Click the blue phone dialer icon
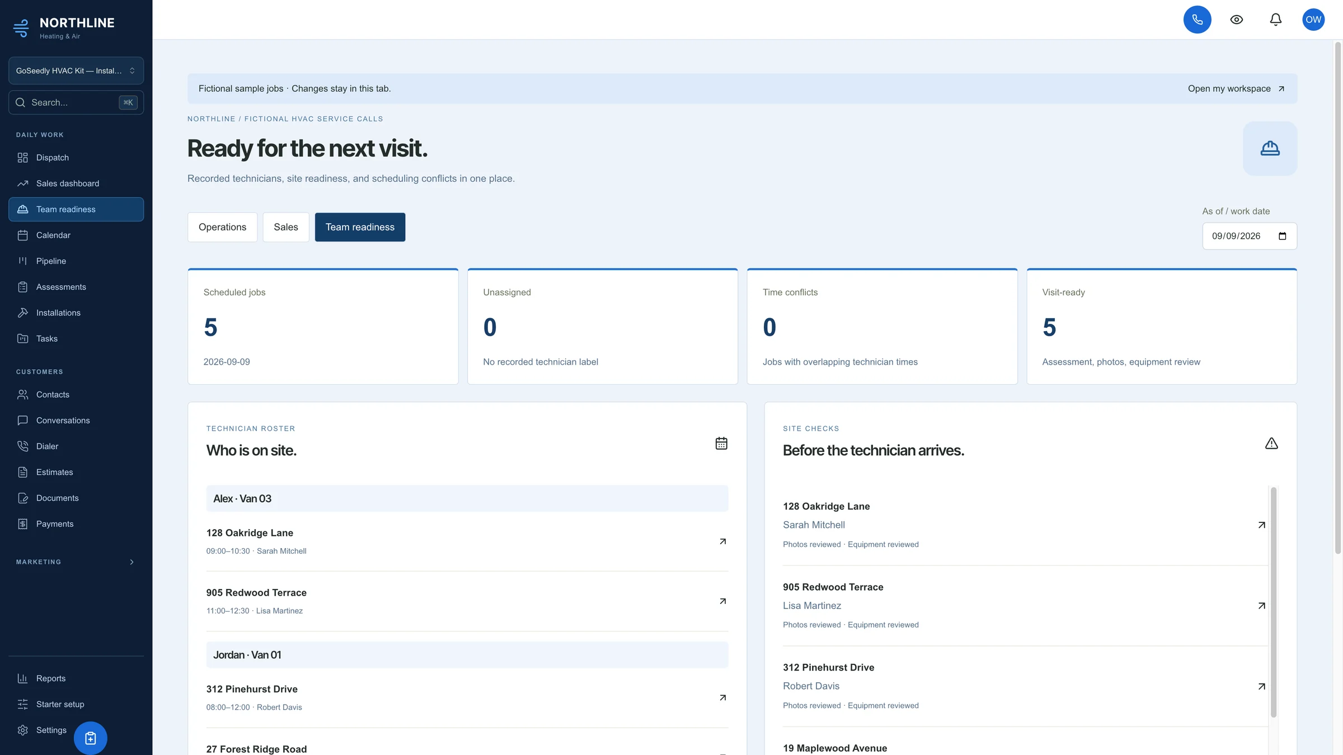This screenshot has height=755, width=1343. (x=1197, y=20)
